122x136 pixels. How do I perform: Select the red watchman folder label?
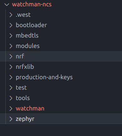pos(30,109)
